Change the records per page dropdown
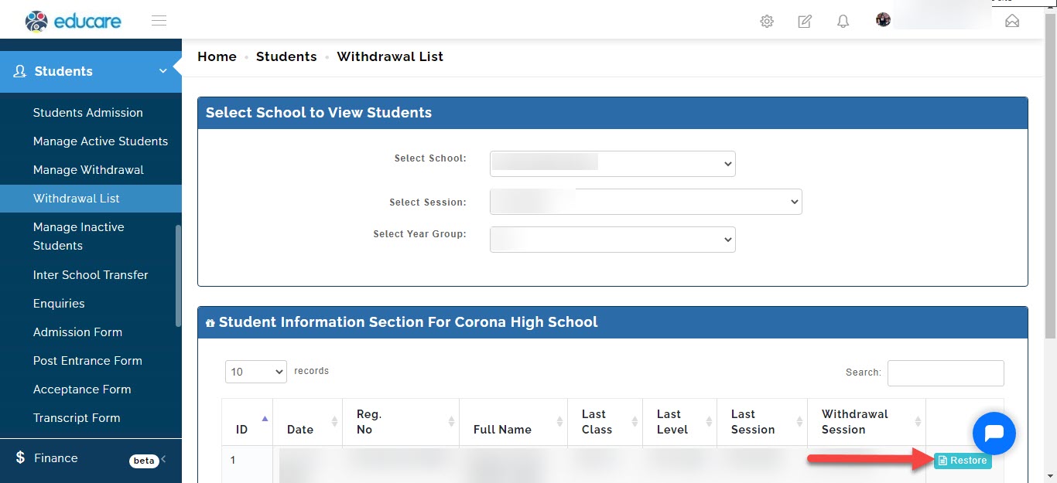 pyautogui.click(x=256, y=372)
